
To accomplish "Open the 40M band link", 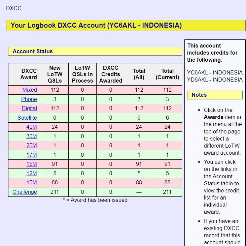I will click(x=32, y=127).
